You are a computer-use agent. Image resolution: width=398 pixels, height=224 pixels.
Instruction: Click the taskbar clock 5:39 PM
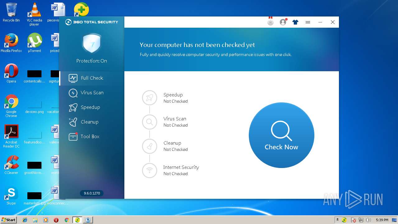click(x=382, y=220)
